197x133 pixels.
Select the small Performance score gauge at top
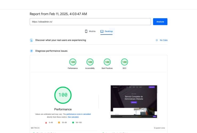point(73,62)
